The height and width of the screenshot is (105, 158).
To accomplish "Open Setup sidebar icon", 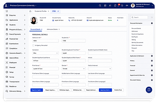I will pos(7,72).
